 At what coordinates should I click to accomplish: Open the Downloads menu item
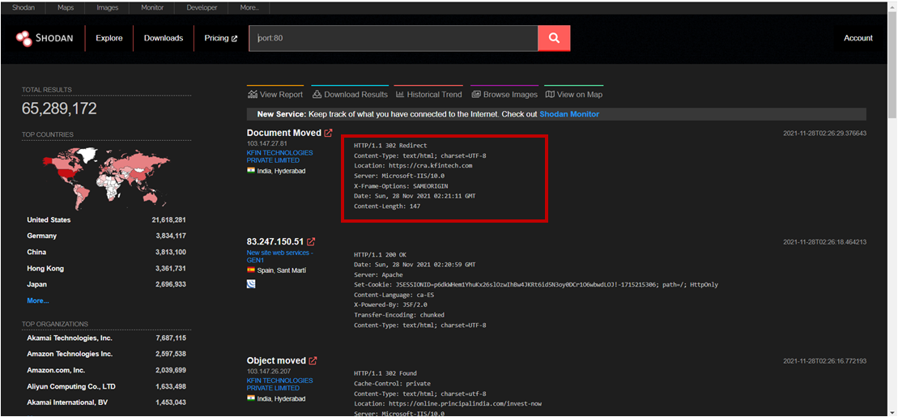click(164, 38)
